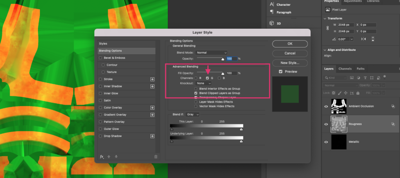The height and width of the screenshot is (178, 400).
Task: Check Blend Interior Effects as Group
Action: tap(196, 89)
